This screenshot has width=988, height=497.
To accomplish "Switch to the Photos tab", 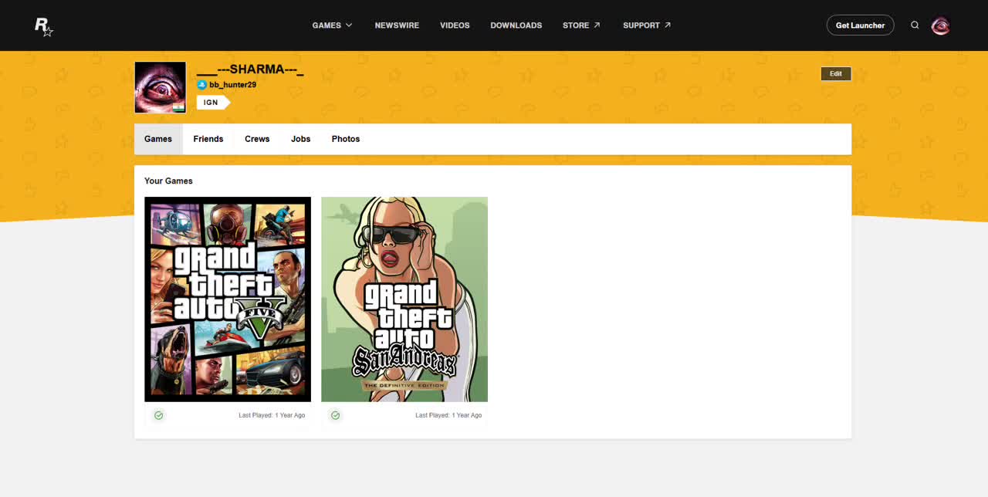I will pos(346,139).
